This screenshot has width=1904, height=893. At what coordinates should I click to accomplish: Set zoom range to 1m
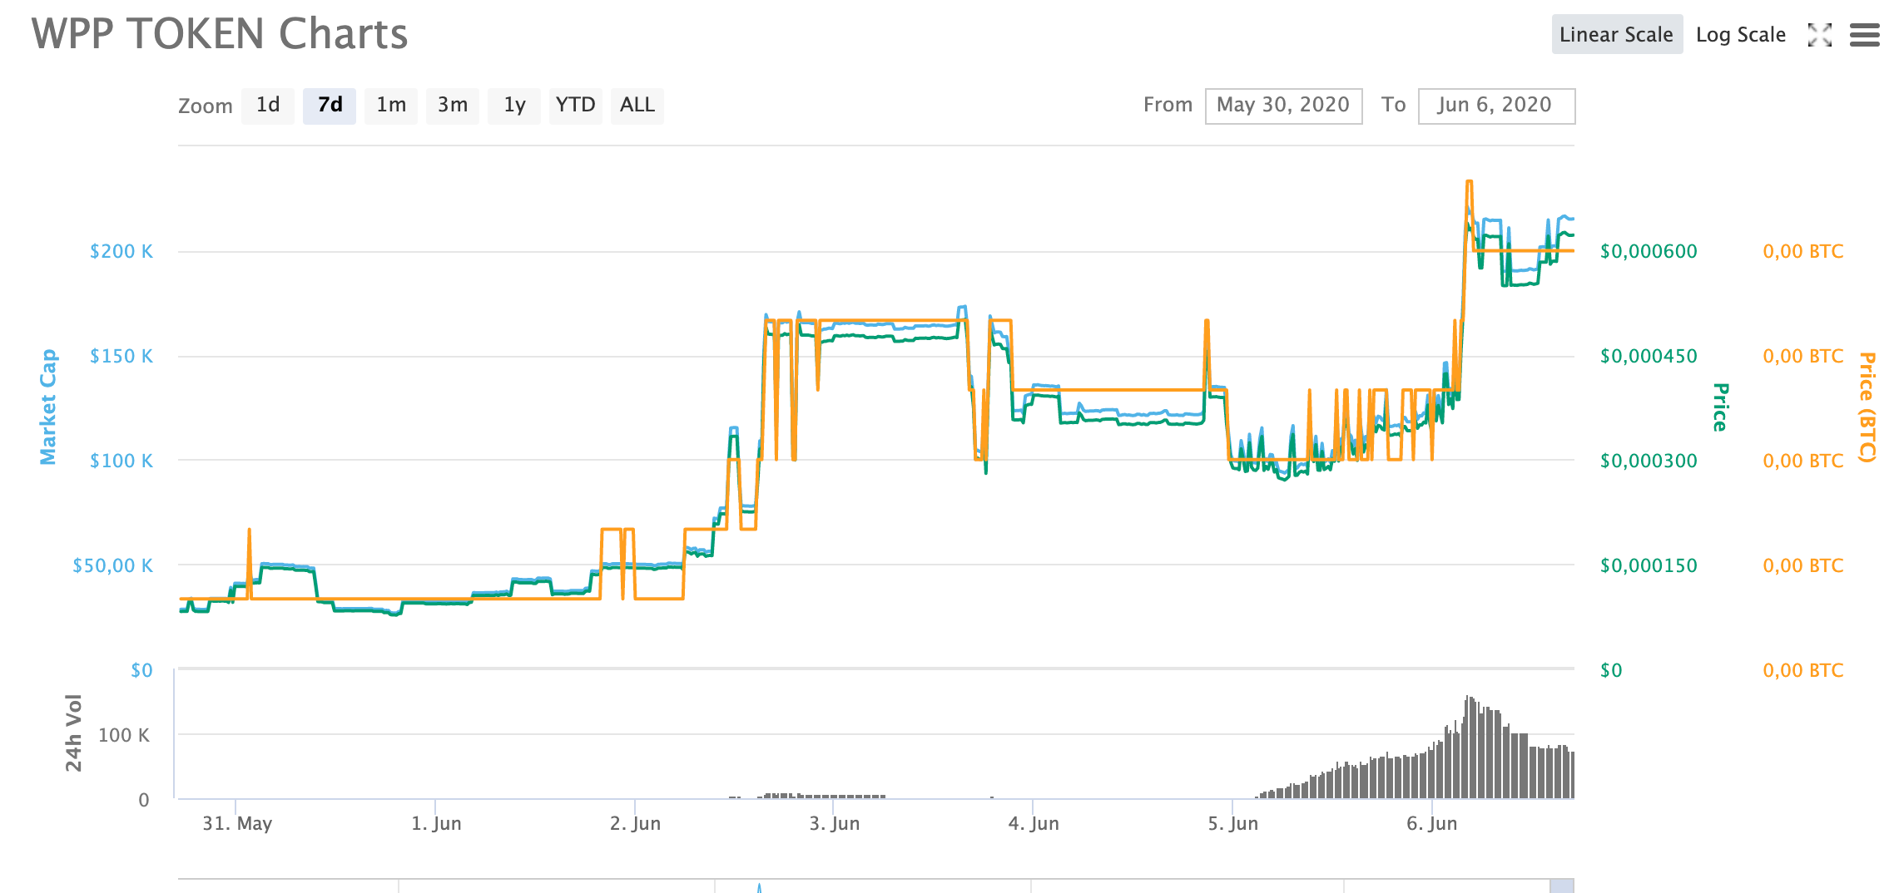pyautogui.click(x=391, y=106)
